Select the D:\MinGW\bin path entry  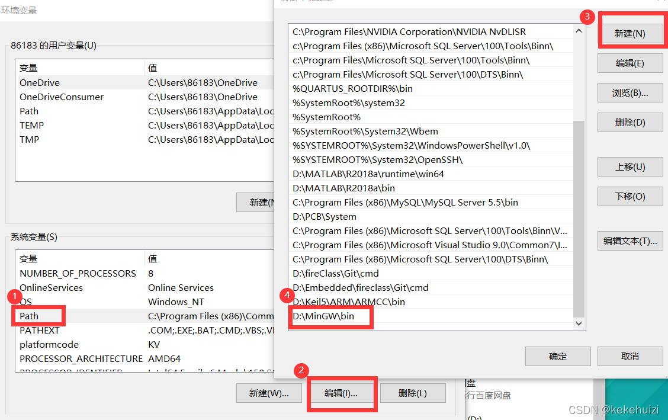[x=431, y=316]
